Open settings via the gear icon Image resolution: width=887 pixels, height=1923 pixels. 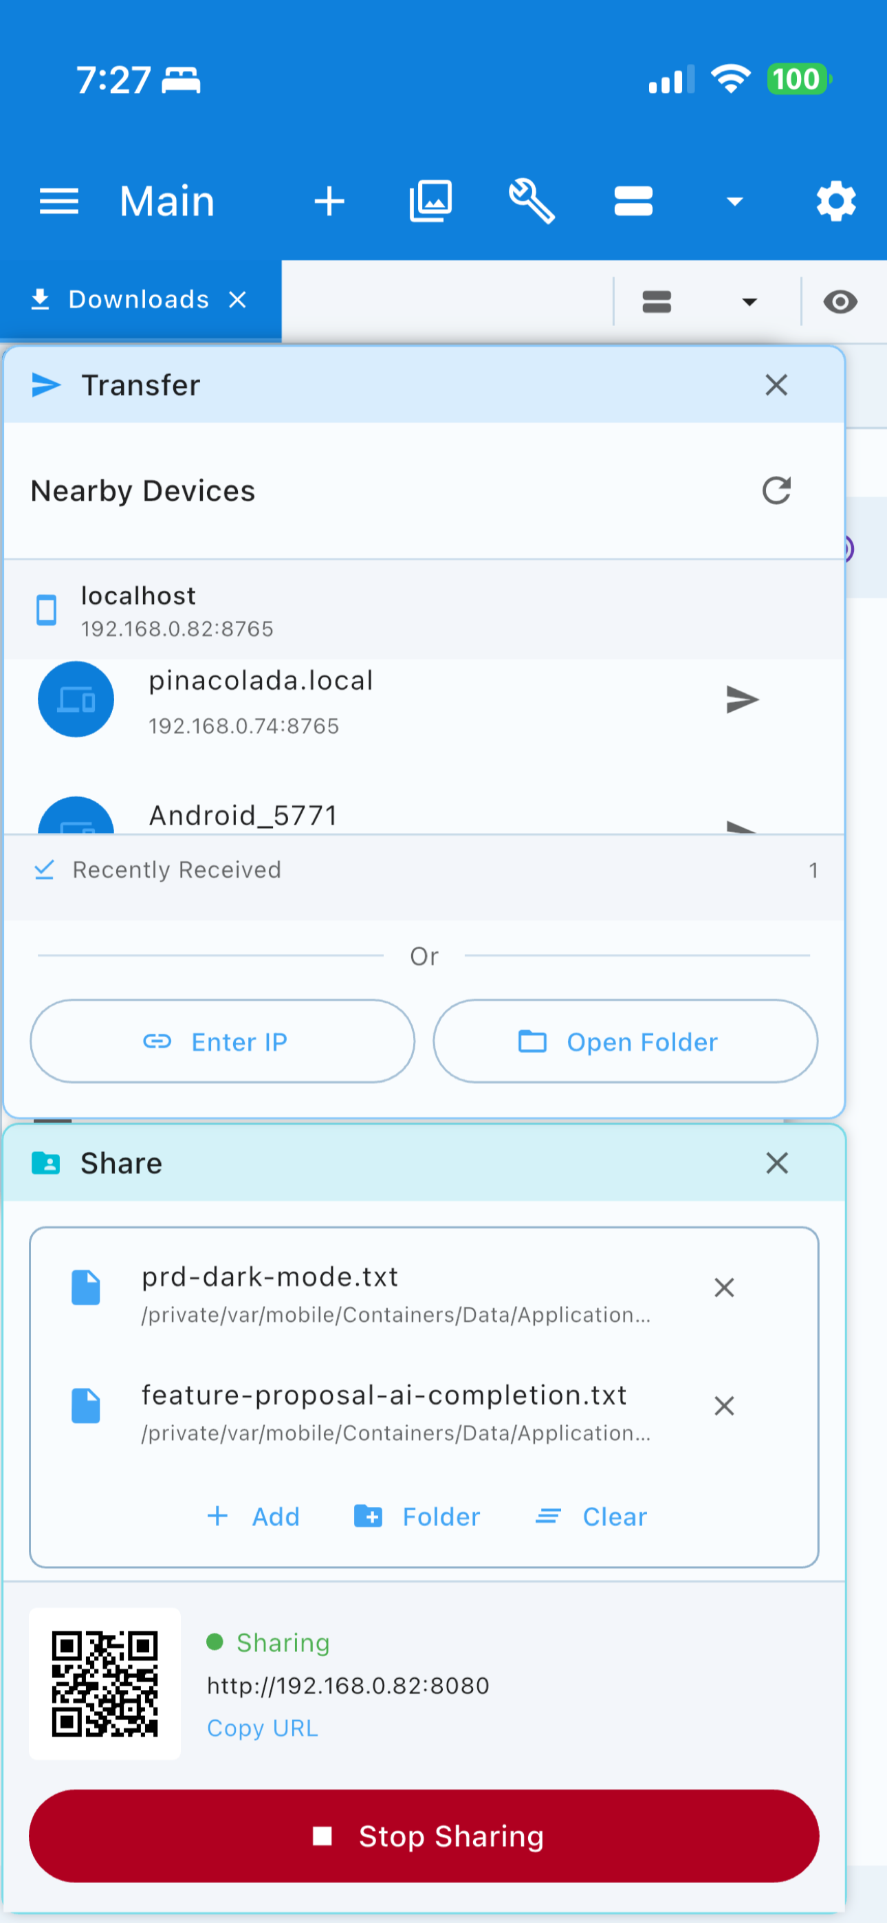pyautogui.click(x=835, y=201)
